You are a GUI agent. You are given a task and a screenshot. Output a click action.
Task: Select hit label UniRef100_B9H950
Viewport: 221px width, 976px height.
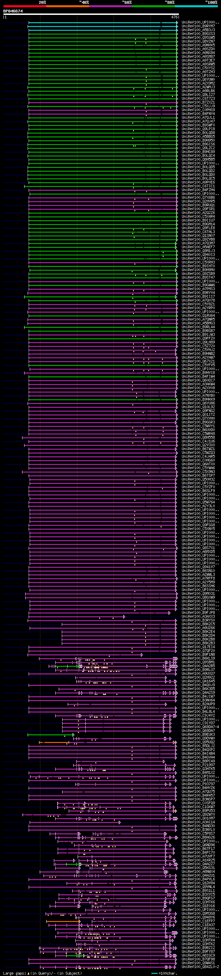click(198, 141)
